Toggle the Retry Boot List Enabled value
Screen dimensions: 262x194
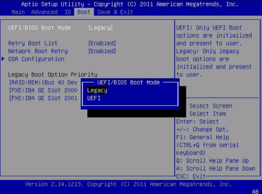[102, 43]
